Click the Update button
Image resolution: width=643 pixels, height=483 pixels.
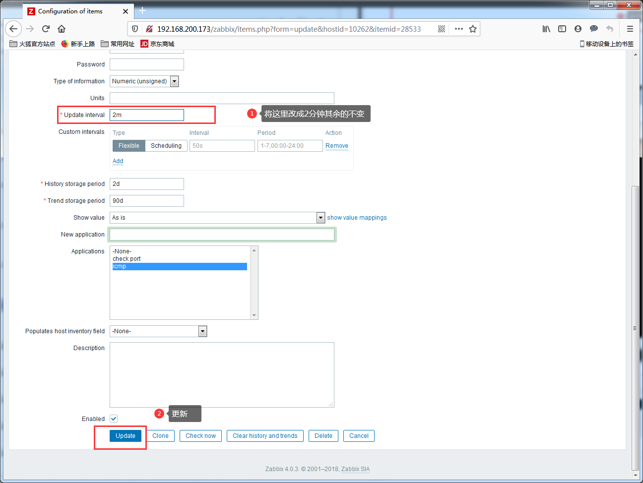click(126, 436)
